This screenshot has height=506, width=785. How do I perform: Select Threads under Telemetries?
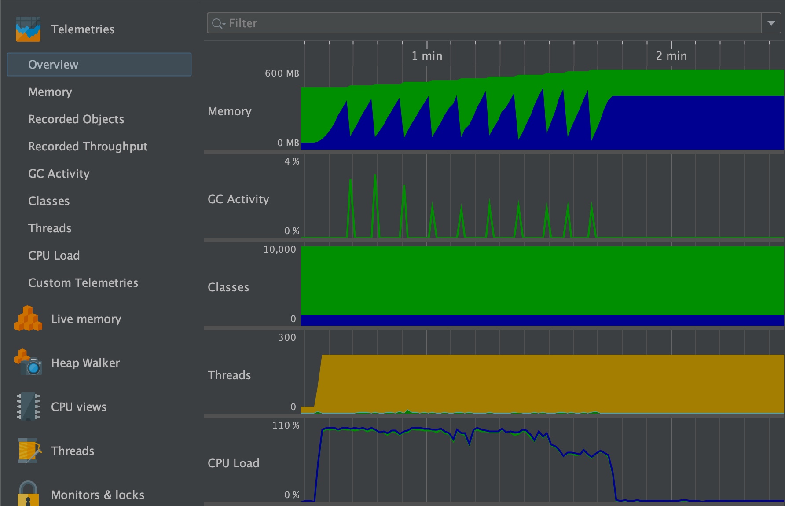tap(50, 228)
